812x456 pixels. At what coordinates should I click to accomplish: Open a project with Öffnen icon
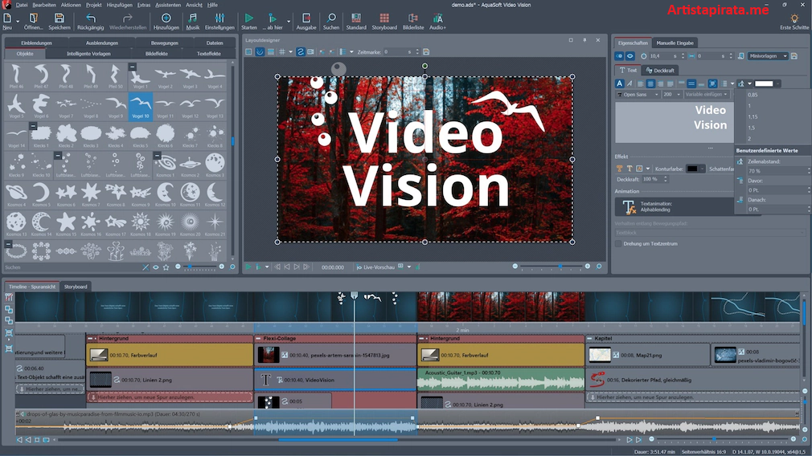tap(33, 21)
